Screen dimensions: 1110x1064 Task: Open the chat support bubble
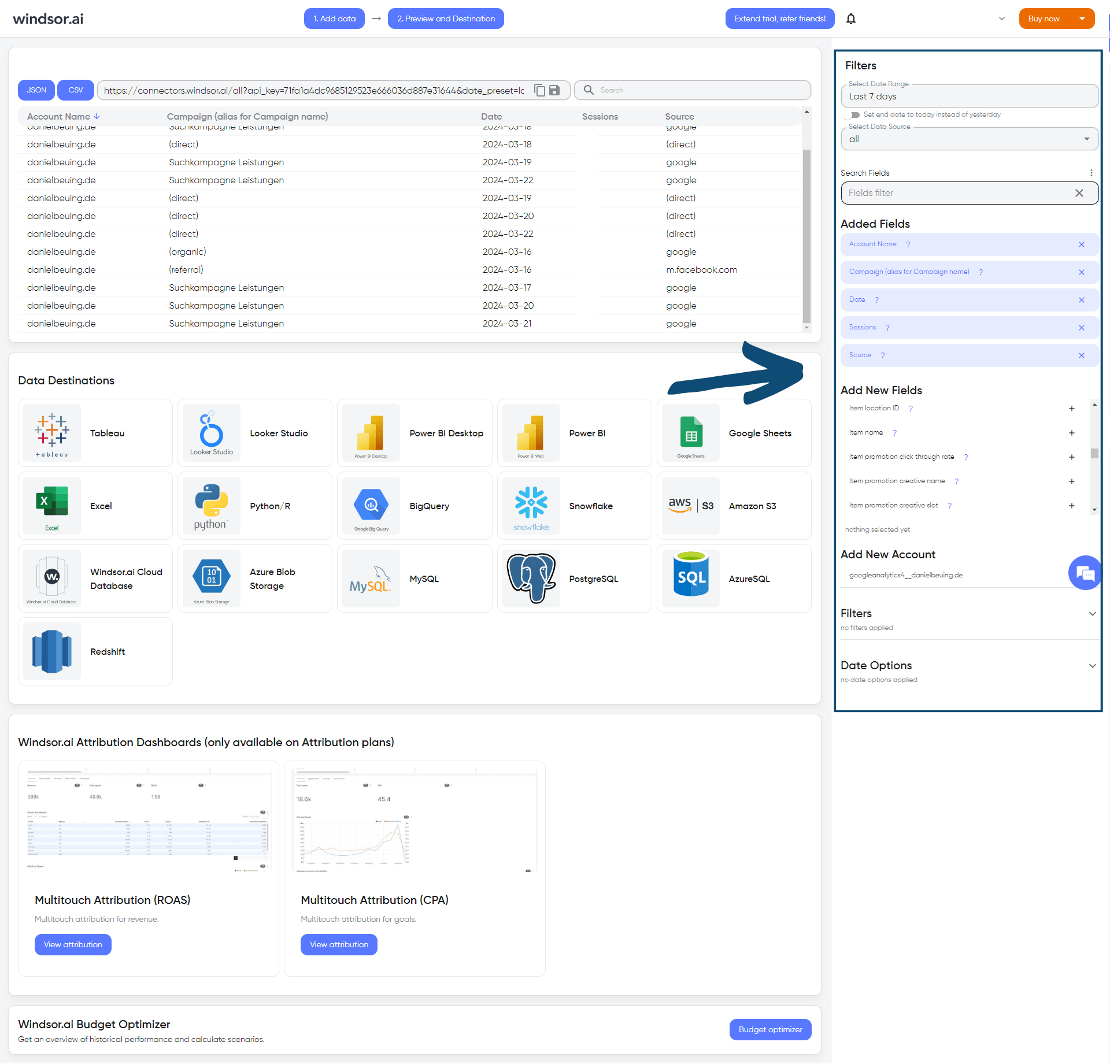[1085, 573]
